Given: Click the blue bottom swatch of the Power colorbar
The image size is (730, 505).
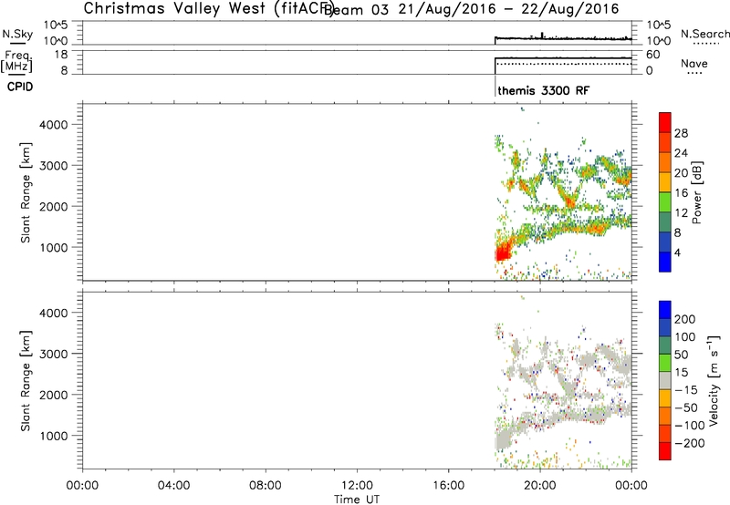Looking at the screenshot, I should coord(665,262).
